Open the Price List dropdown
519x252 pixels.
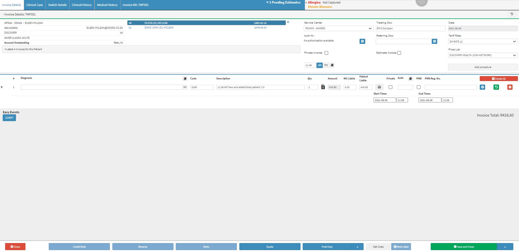(x=483, y=55)
